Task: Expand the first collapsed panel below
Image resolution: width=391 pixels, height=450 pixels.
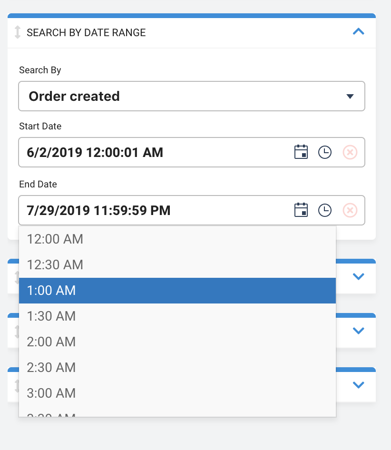Action: pyautogui.click(x=358, y=276)
